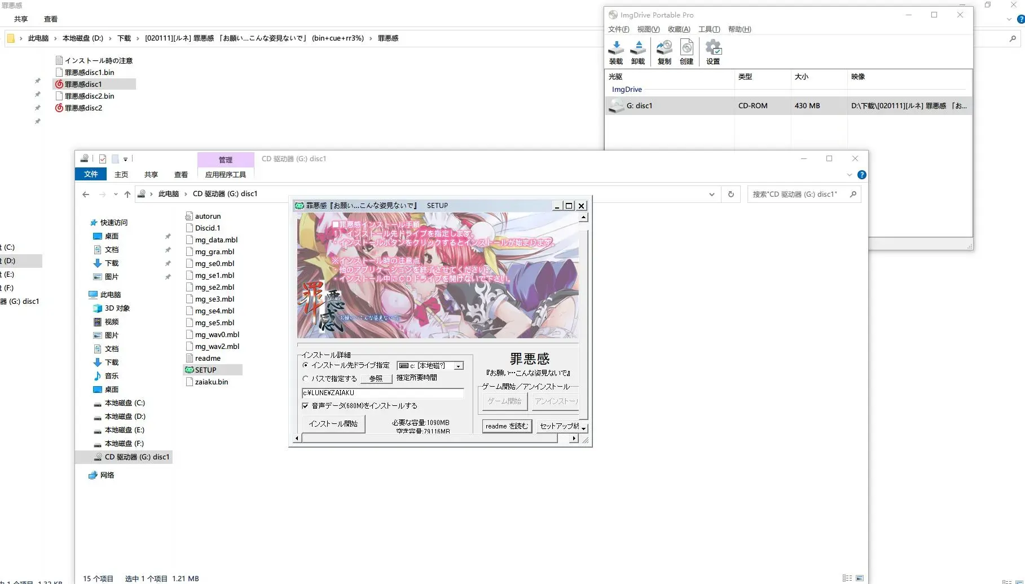This screenshot has width=1025, height=584.
Task: Click the 装载 mount icon in ImgDrive
Action: [616, 52]
